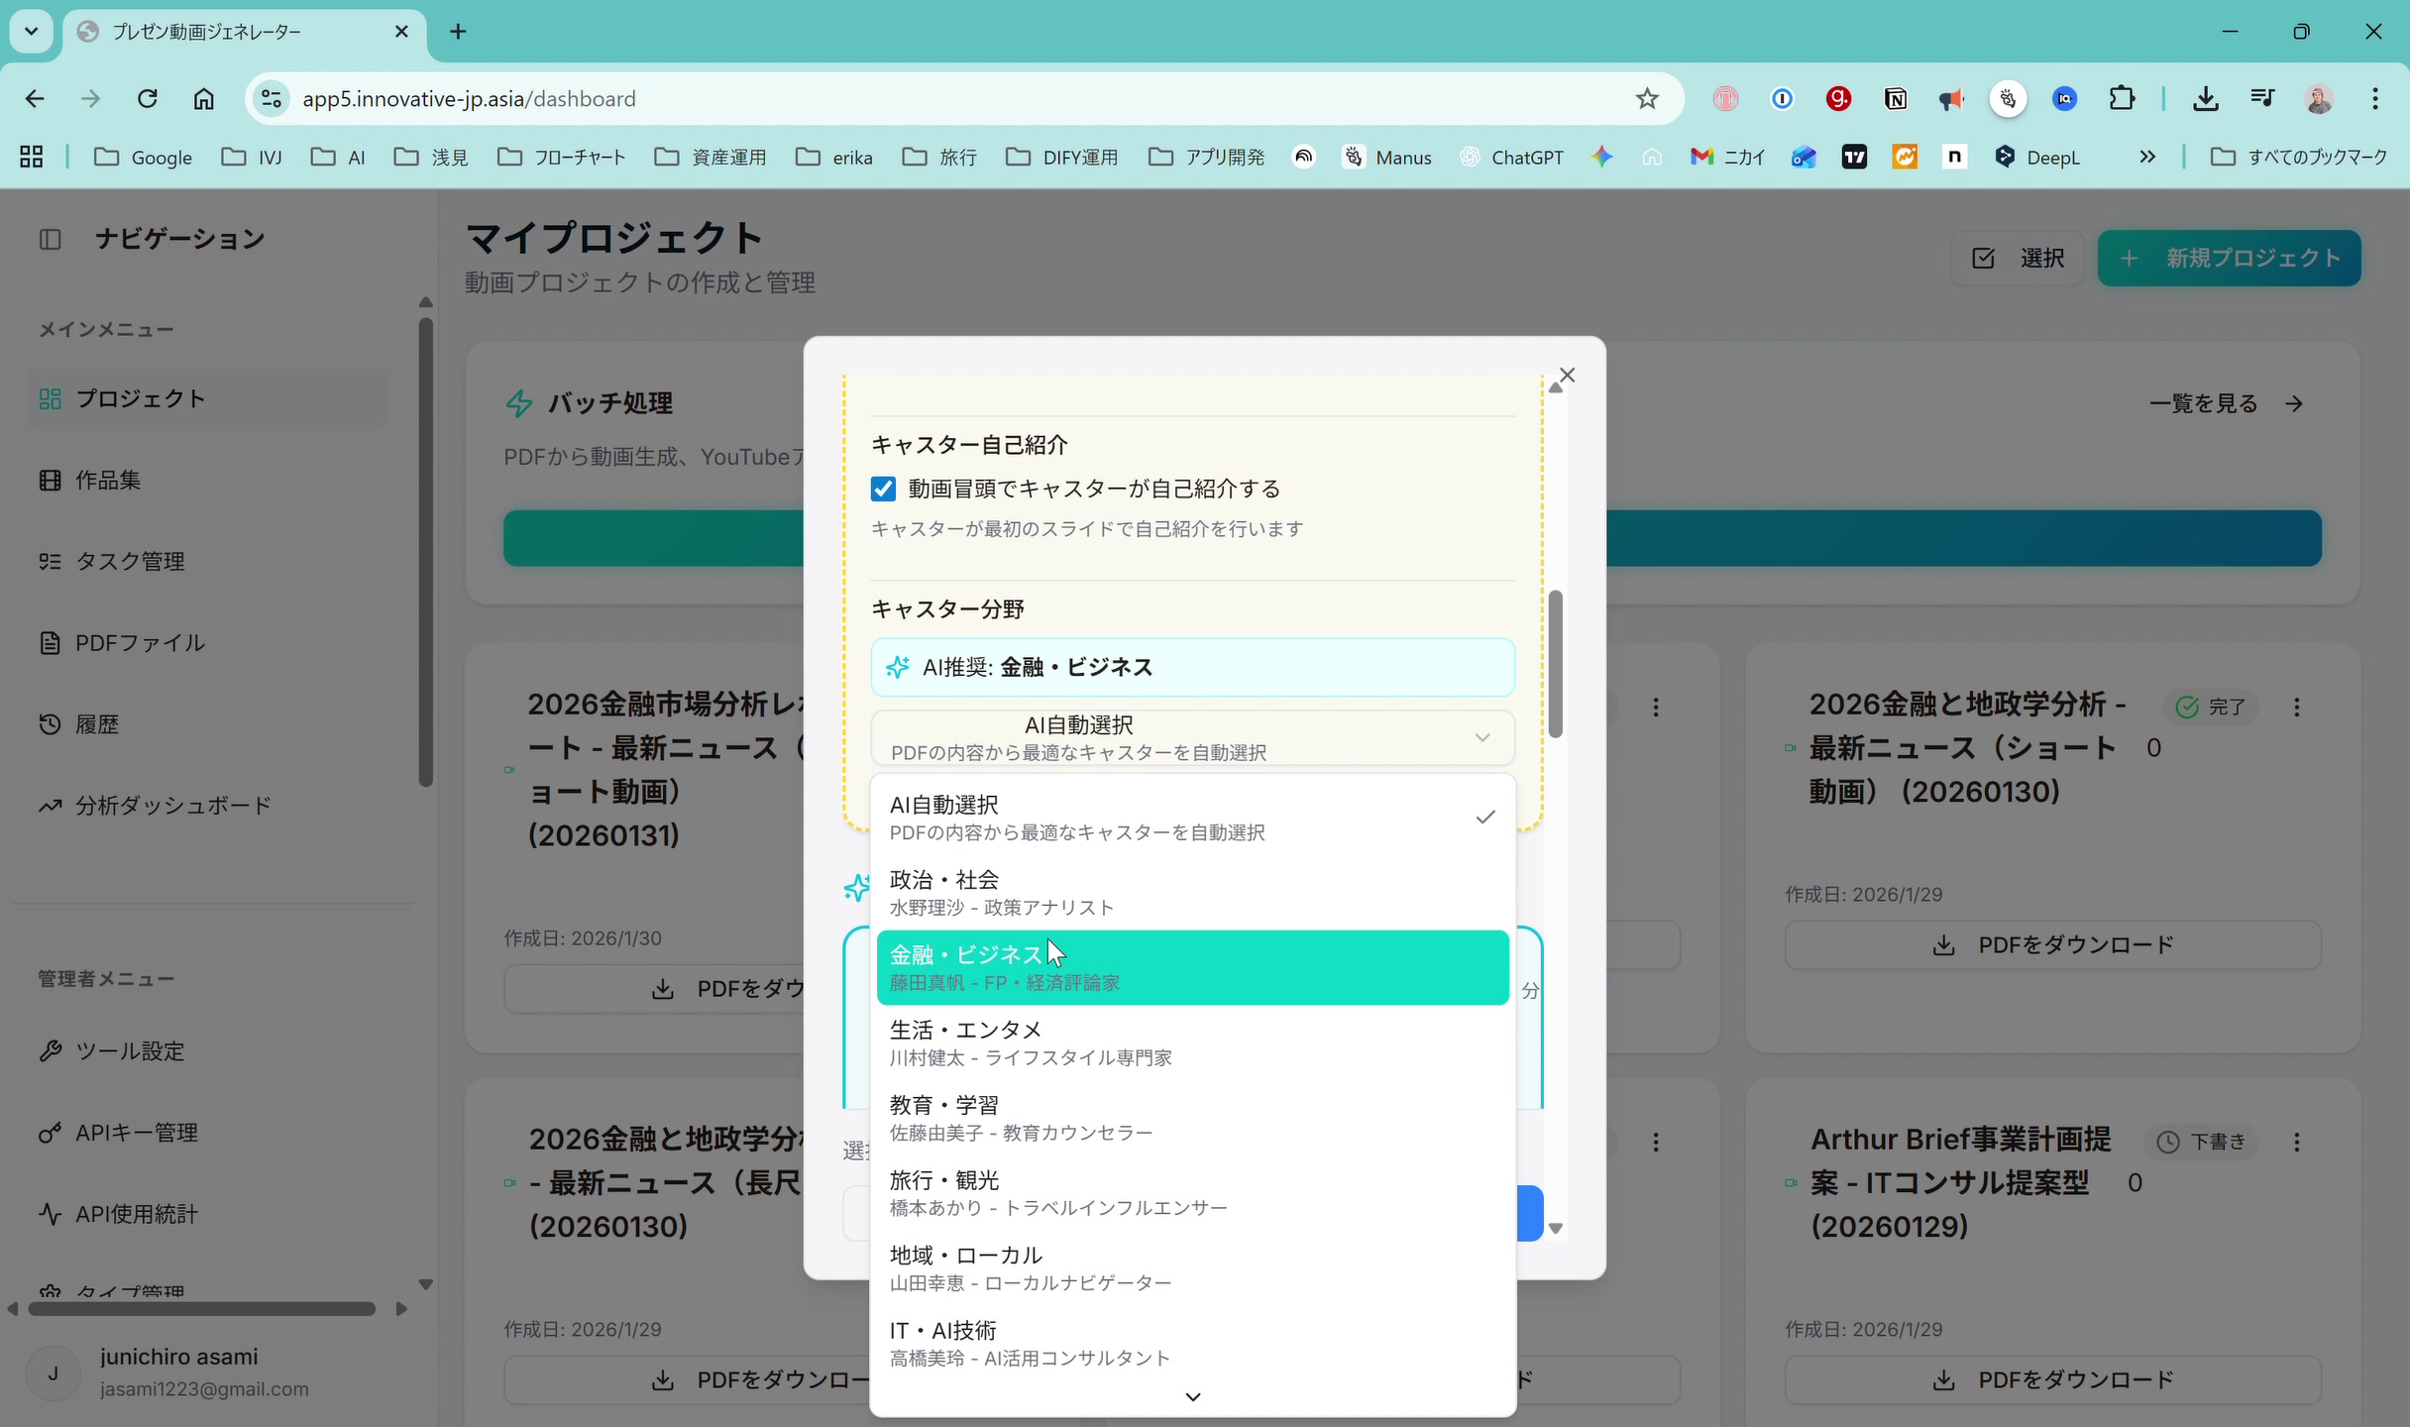
Task: Open the 履歴 history page
Action: pyautogui.click(x=99, y=723)
